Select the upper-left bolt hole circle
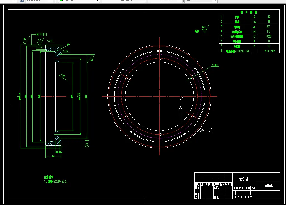The width and height of the screenshot is (286, 205). (x=126, y=77)
